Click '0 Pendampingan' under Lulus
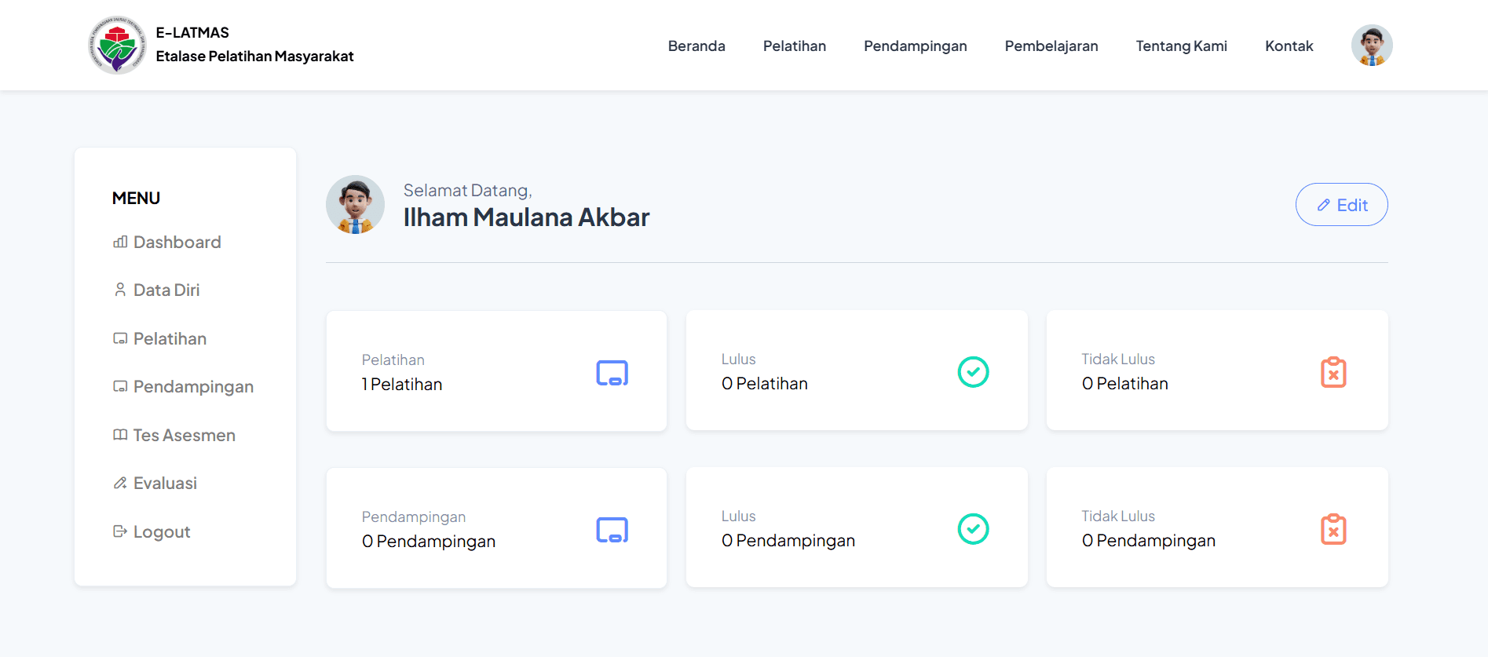This screenshot has width=1488, height=657. click(788, 540)
